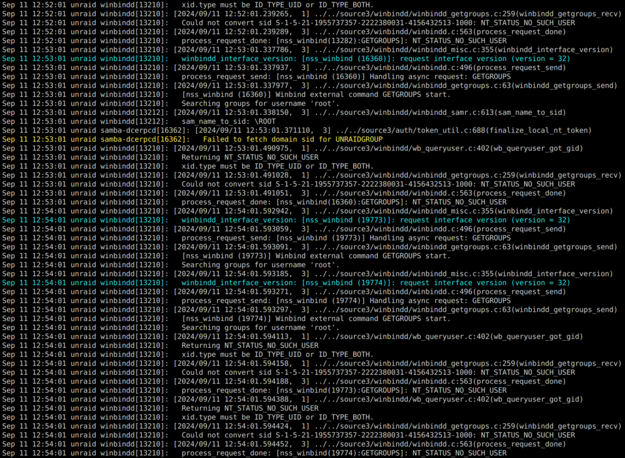This screenshot has height=458, width=625.
Task: Click 'Handling async request' line for nss_winbind (19774)
Action: click(256, 301)
